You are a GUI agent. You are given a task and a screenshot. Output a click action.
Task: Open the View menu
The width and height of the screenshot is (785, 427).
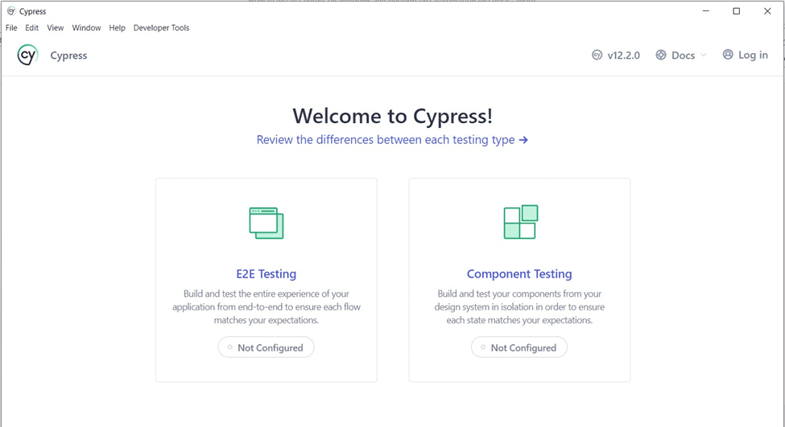(55, 27)
